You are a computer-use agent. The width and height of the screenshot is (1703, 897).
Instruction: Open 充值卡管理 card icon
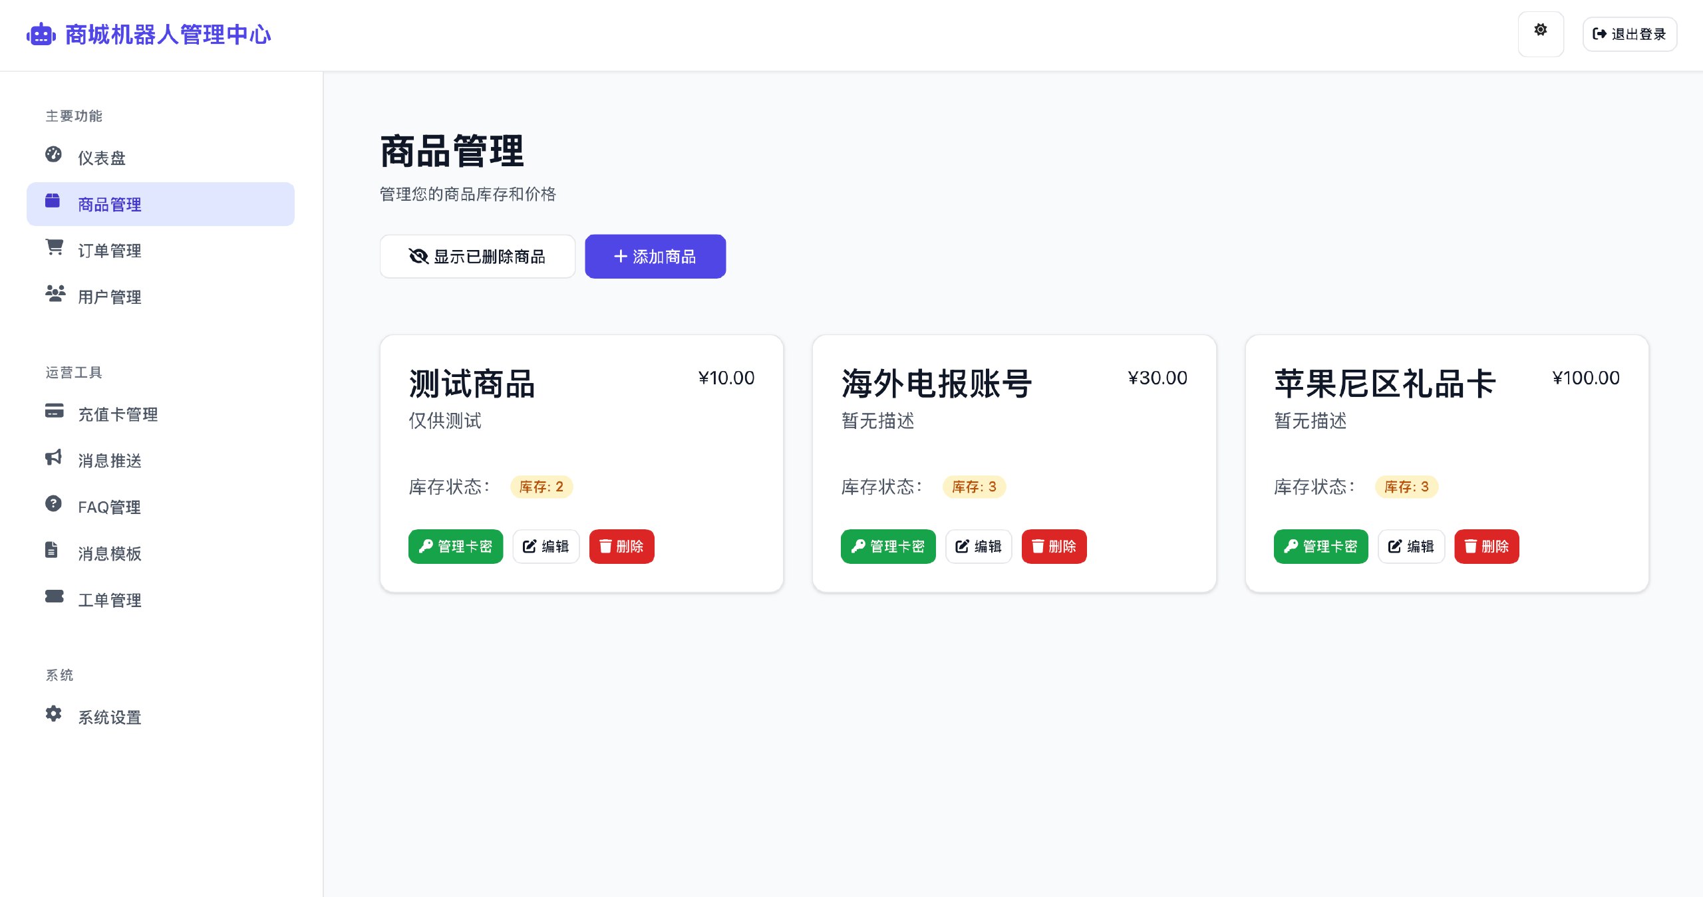click(x=53, y=413)
